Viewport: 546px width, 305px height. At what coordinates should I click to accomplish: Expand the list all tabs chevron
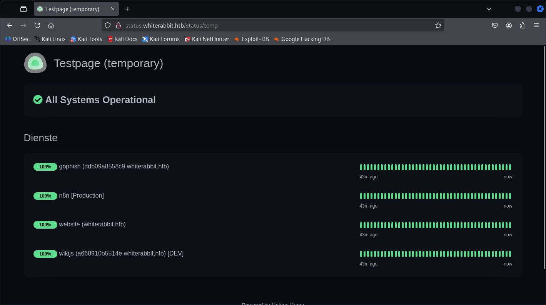(x=489, y=9)
